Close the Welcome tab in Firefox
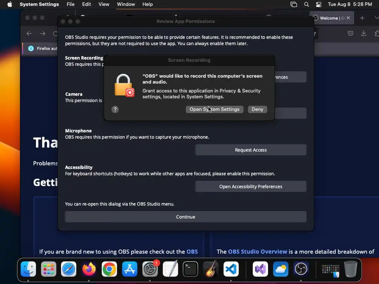Image resolution: width=379 pixels, height=284 pixels. (x=348, y=18)
